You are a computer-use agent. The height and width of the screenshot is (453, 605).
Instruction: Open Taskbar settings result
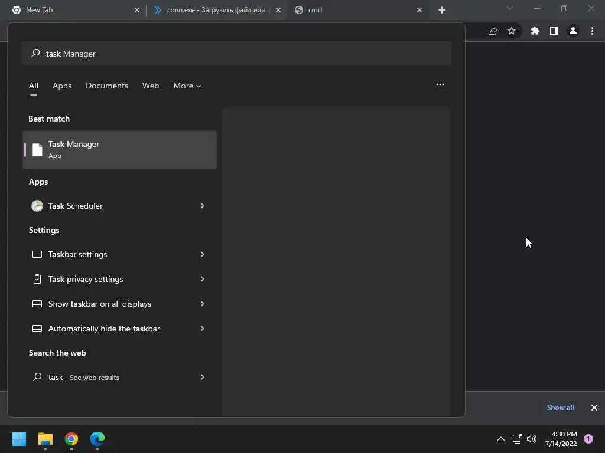click(x=119, y=254)
